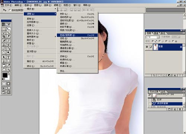Select the Crop tool
The width and height of the screenshot is (186, 134).
tap(4, 36)
